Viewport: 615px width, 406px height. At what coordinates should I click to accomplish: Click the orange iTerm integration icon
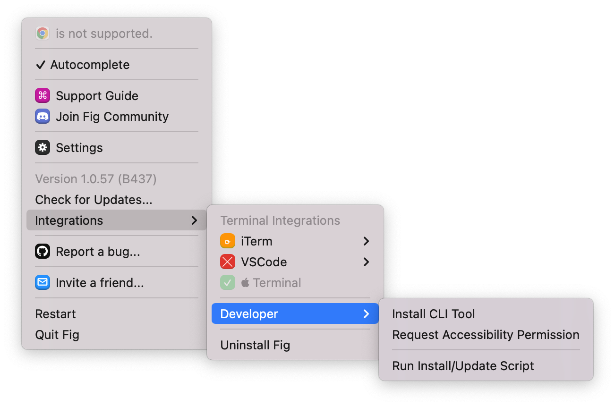[228, 241]
